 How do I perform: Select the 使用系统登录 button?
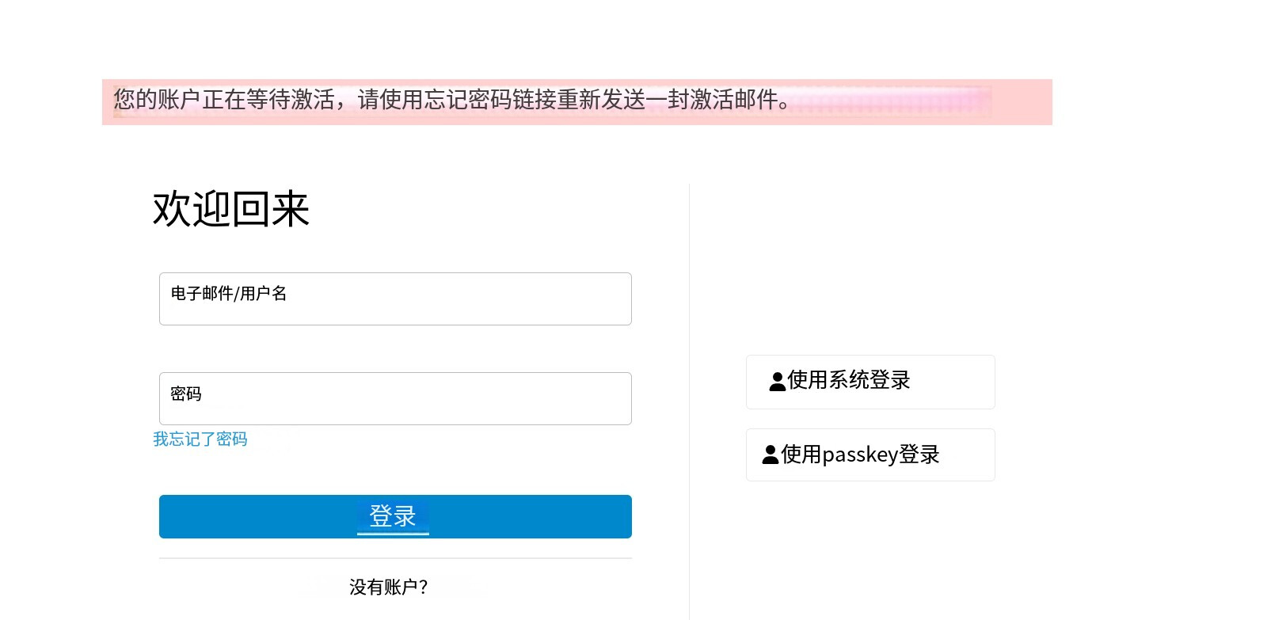coord(870,382)
